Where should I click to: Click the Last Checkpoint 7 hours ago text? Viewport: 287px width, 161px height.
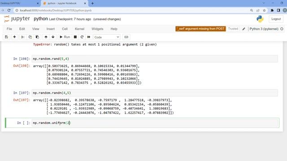[x=70, y=19]
